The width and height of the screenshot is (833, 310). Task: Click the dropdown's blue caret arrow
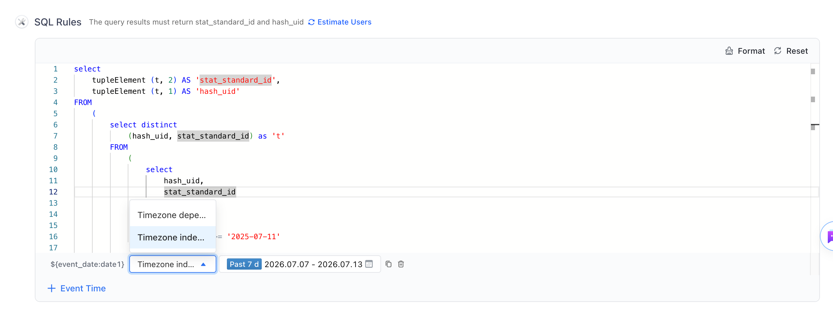(203, 264)
